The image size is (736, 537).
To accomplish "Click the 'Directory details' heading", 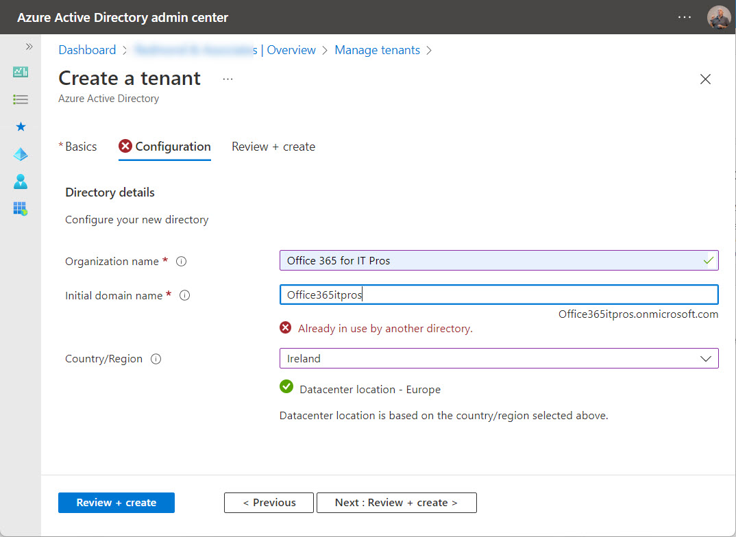I will [110, 192].
